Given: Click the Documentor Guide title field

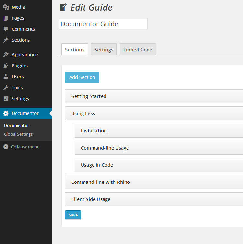Looking at the screenshot, I should 103,24.
